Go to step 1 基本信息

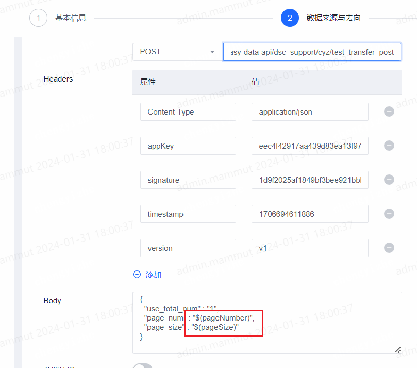coord(58,18)
